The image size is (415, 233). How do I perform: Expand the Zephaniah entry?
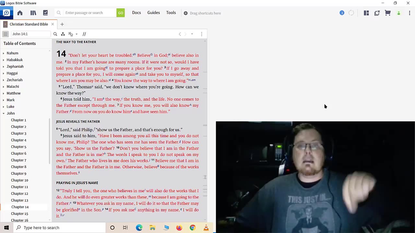click(4, 67)
